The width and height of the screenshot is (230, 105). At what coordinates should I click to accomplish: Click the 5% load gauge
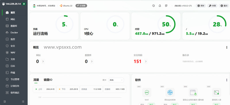64,24
